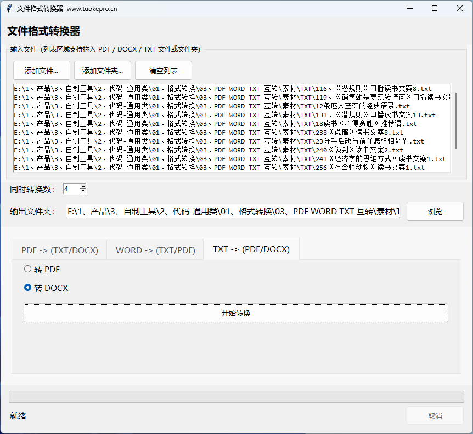Clear the list with 清空列表
Image resolution: width=473 pixels, height=434 pixels.
(x=164, y=71)
